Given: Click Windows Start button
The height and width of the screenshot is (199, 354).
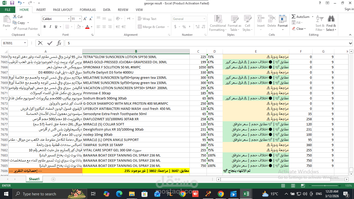Looking at the screenshot, I should coord(6,194).
